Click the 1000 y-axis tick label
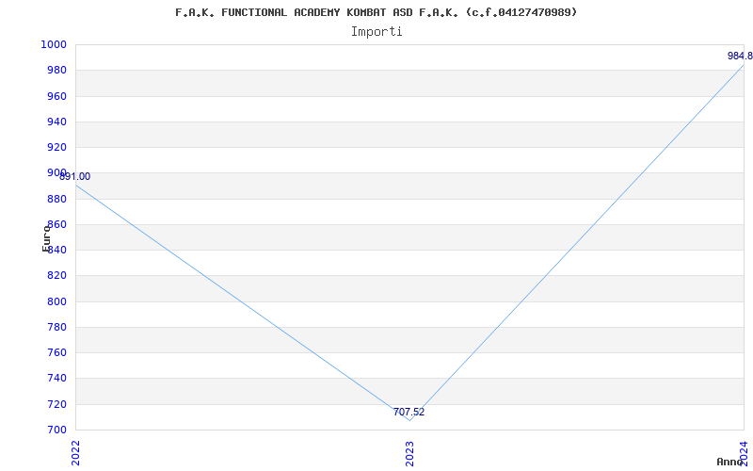Screen dimensions: 753x471 tap(54, 44)
